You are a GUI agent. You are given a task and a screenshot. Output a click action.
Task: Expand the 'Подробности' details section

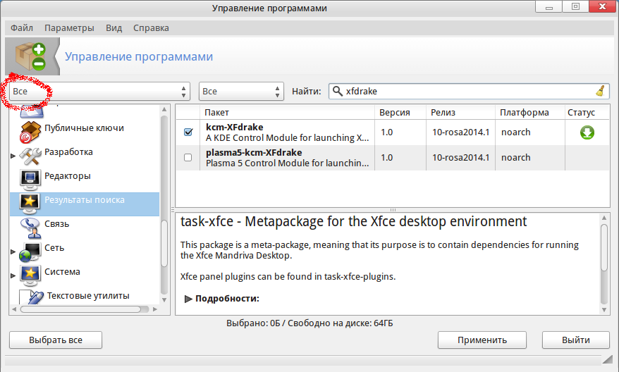point(188,299)
